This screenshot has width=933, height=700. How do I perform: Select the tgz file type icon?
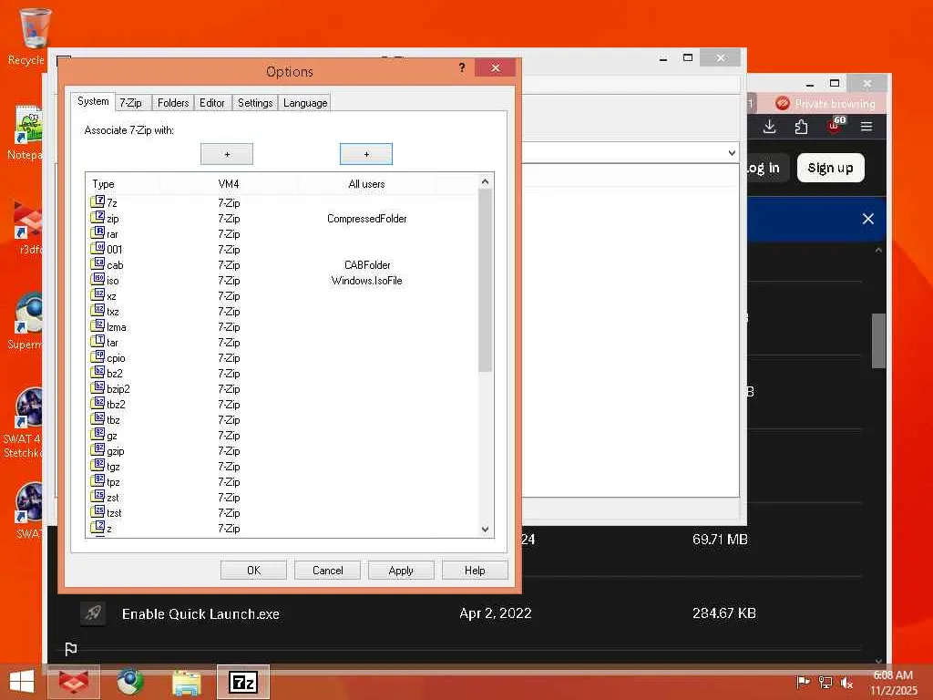point(97,465)
